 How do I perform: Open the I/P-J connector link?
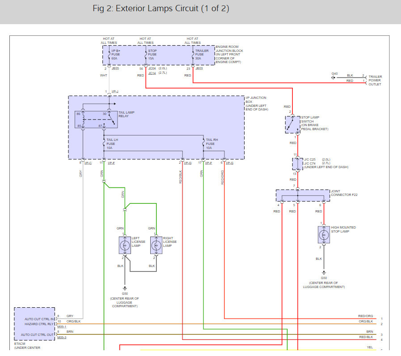click(x=115, y=91)
